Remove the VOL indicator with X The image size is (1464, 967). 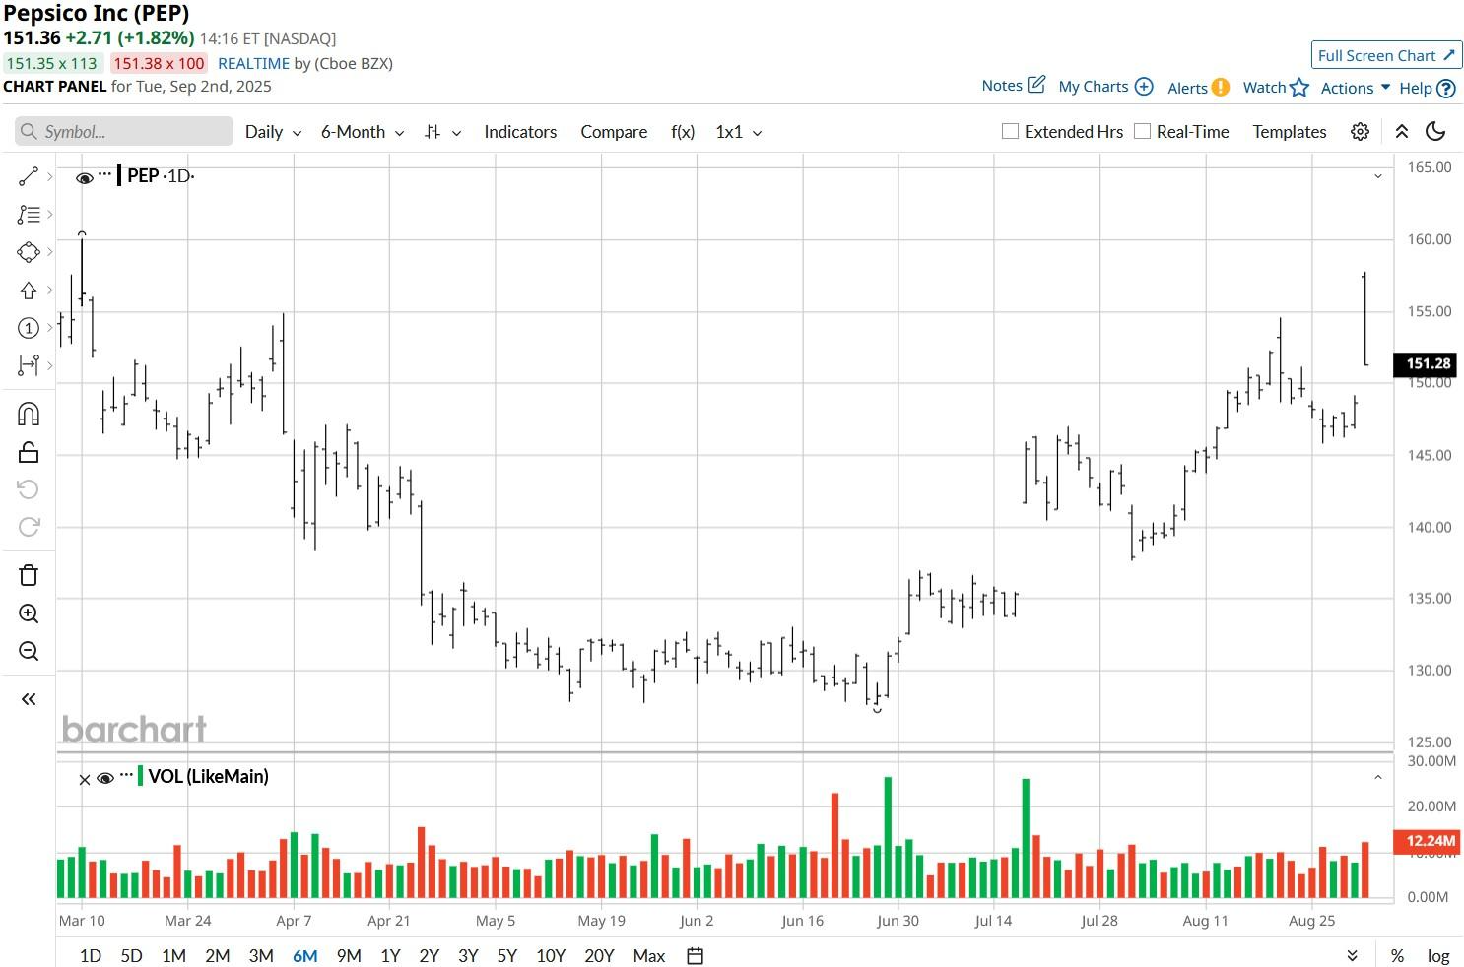click(84, 779)
